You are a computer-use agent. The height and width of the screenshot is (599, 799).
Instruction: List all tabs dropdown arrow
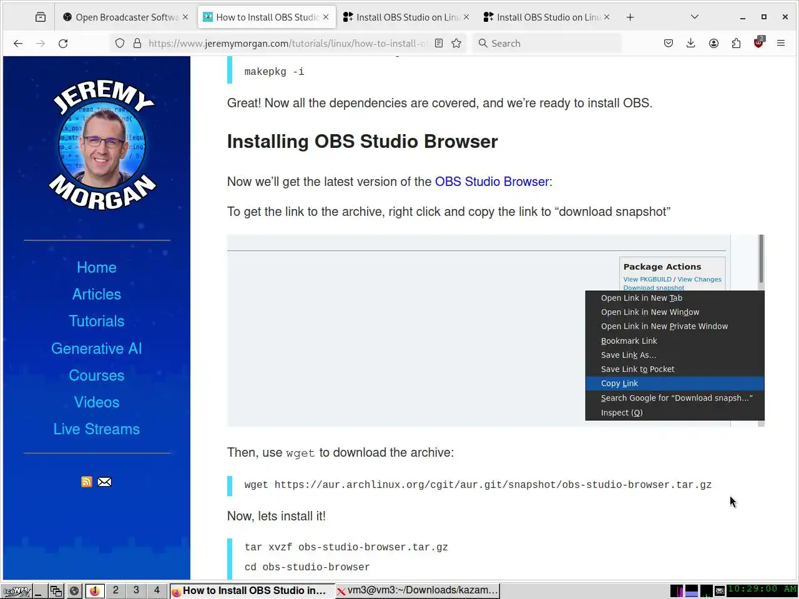point(694,17)
